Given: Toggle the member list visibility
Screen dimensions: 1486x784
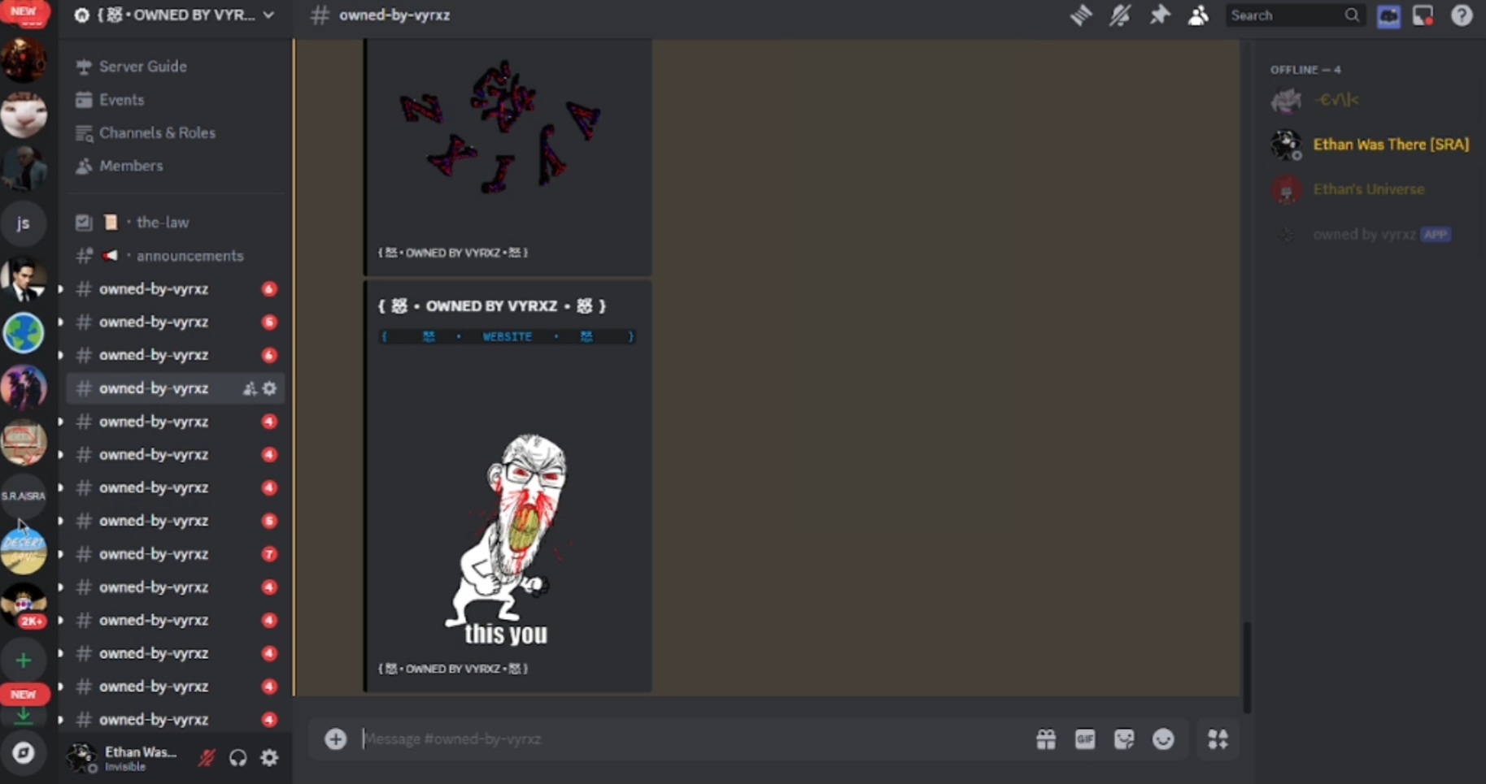Looking at the screenshot, I should point(1198,15).
